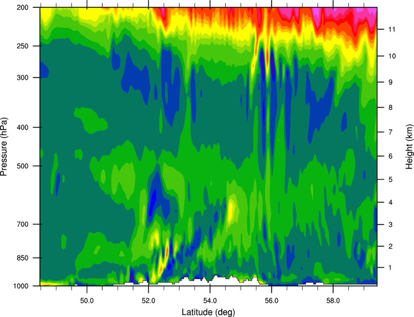
Task: Click the 1000 pressure tick label
Action: 21,286
